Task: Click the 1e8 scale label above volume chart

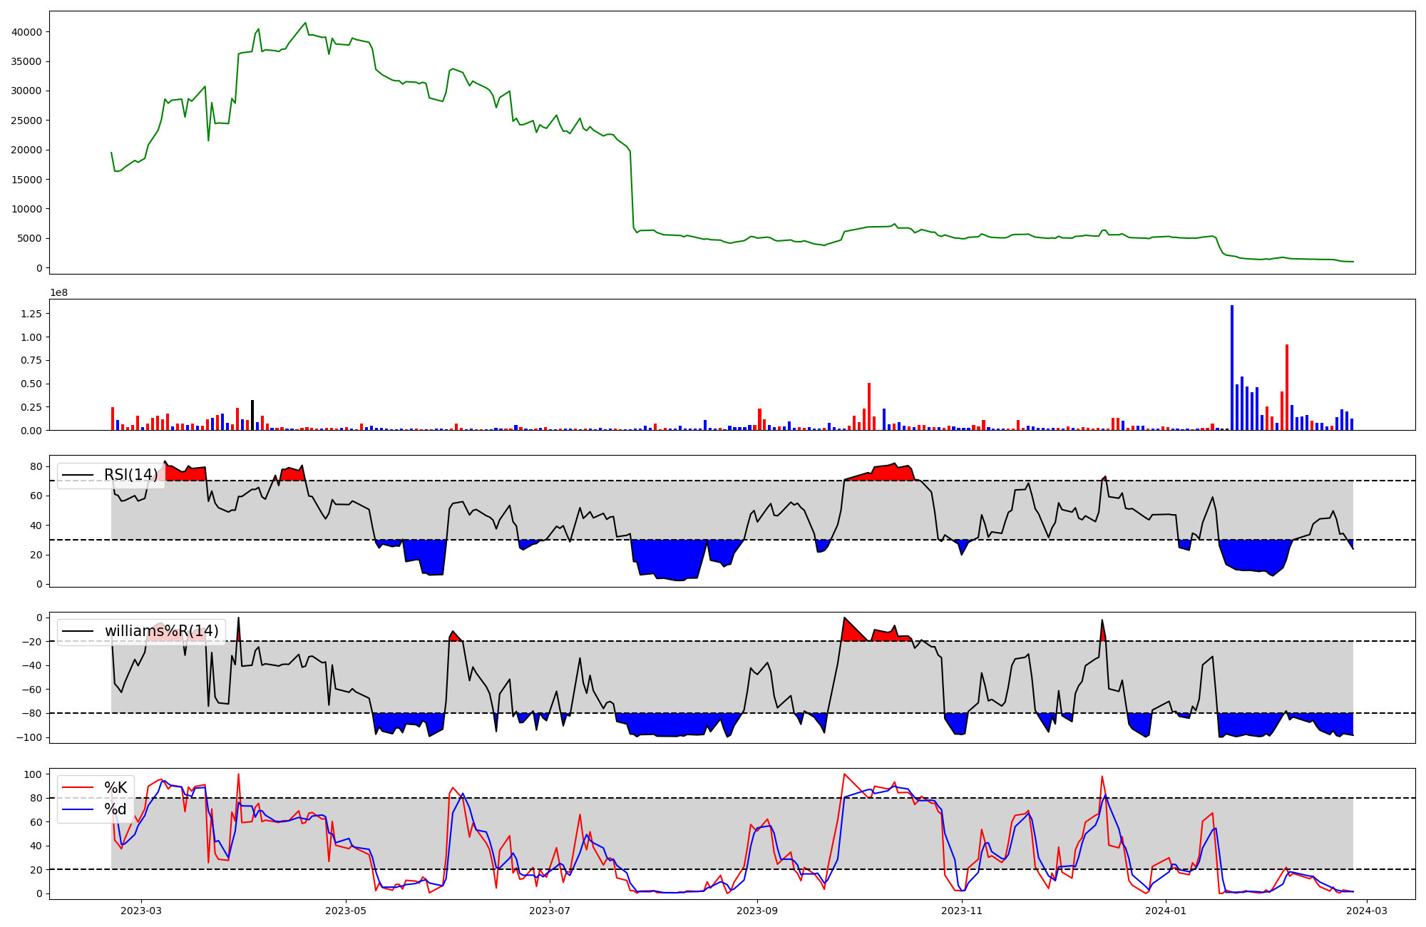Action: (58, 292)
